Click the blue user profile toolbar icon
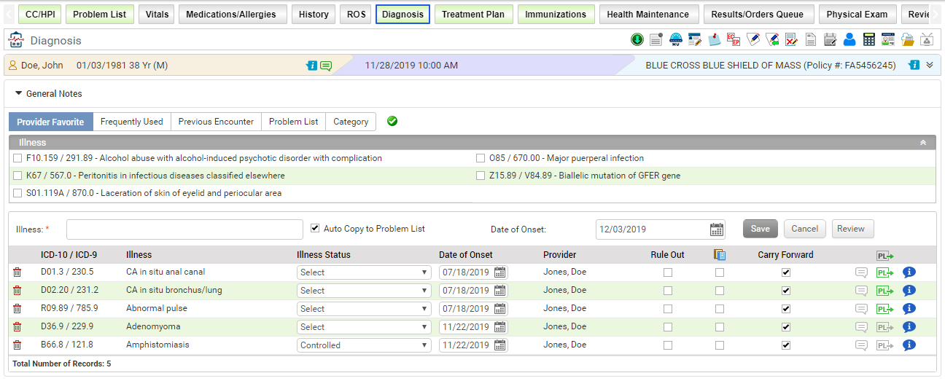 point(849,40)
